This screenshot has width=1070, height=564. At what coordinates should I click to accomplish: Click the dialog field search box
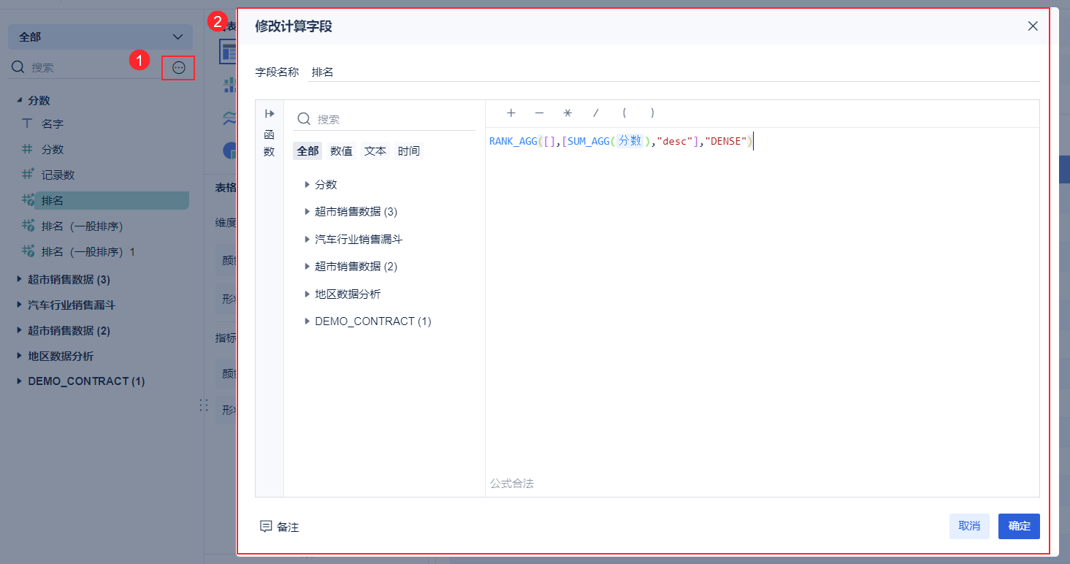(x=384, y=119)
